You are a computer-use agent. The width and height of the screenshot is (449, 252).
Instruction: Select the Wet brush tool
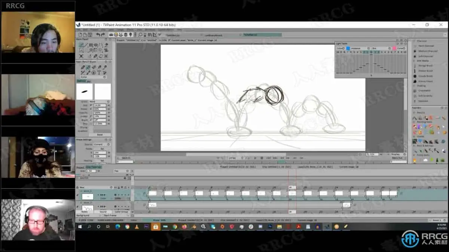[x=82, y=73]
